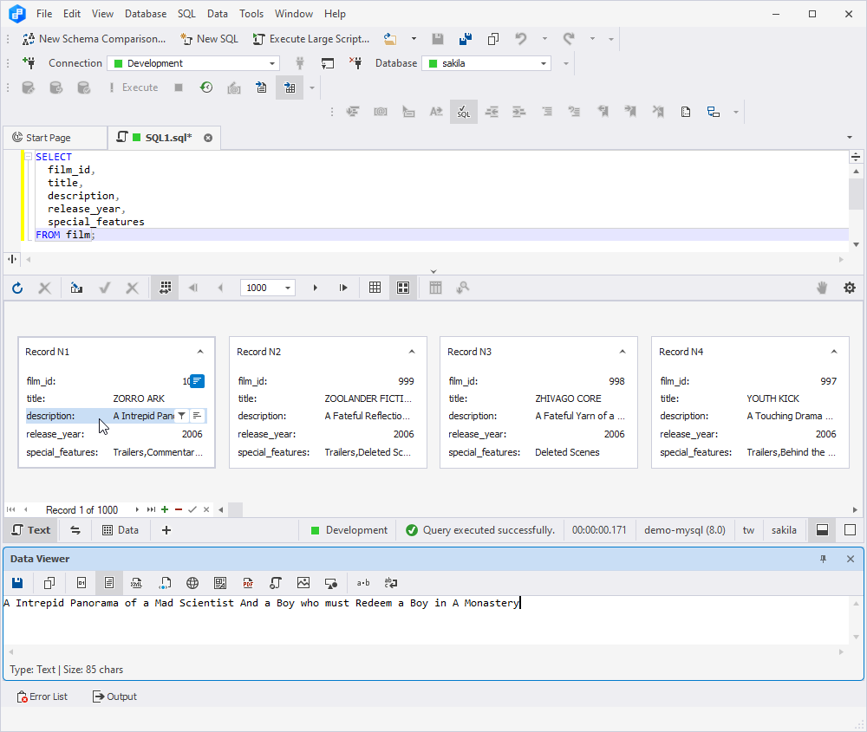Viewport: 867px width, 732px height.
Task: Click Execute Large Script button
Action: [310, 39]
